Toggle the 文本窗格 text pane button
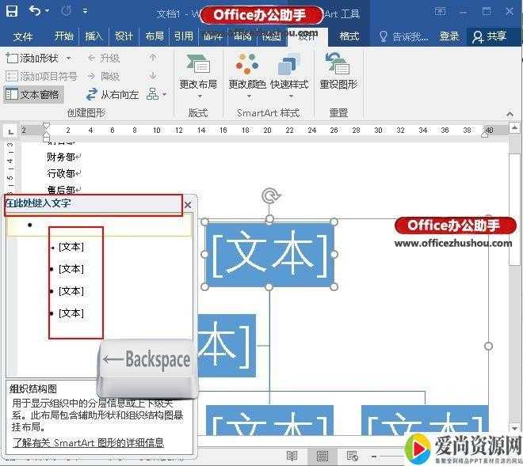 point(32,94)
